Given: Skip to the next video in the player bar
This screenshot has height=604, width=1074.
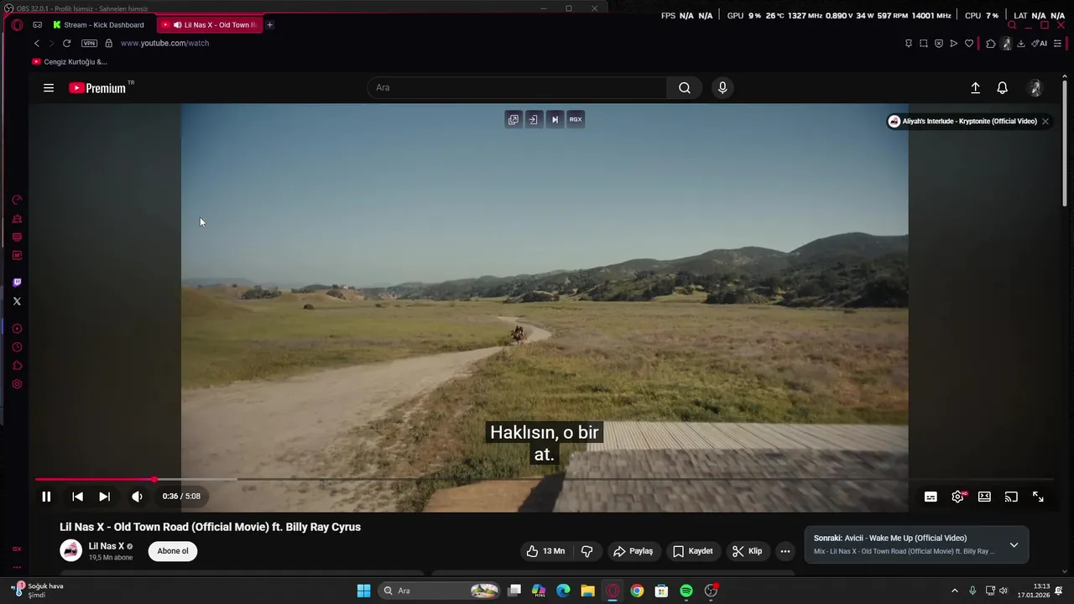Looking at the screenshot, I should (x=104, y=497).
